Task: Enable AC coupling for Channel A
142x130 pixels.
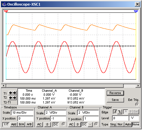Action: [39, 124]
